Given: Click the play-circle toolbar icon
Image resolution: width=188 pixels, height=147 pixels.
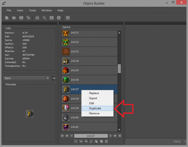Looking at the screenshot, I should [59, 18].
